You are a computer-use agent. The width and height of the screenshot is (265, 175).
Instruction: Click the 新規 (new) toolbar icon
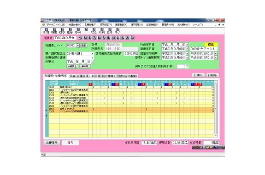[x=46, y=31]
